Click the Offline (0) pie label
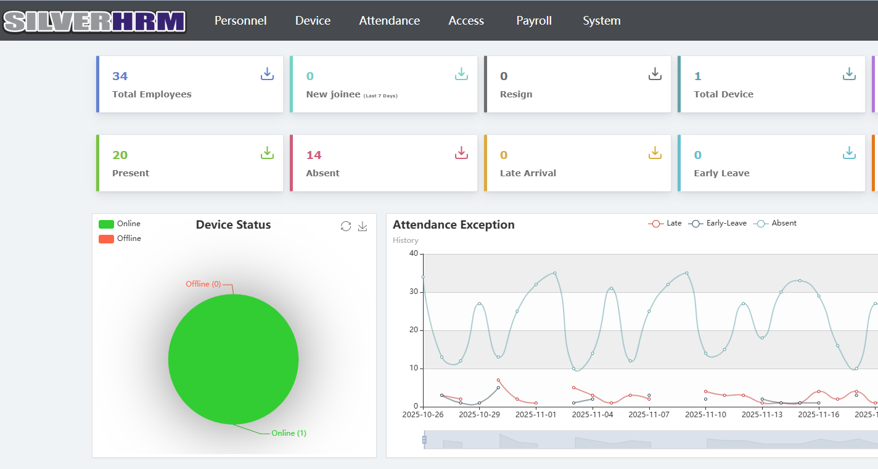Screen dimensions: 878x469 point(203,284)
